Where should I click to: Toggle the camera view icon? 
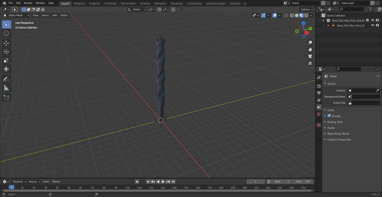click(x=310, y=56)
